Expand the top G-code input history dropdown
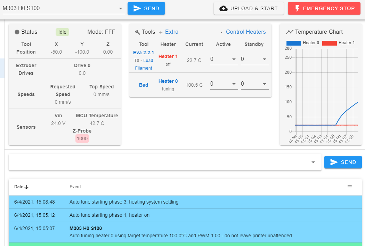The width and height of the screenshot is (365, 246). [x=120, y=8]
